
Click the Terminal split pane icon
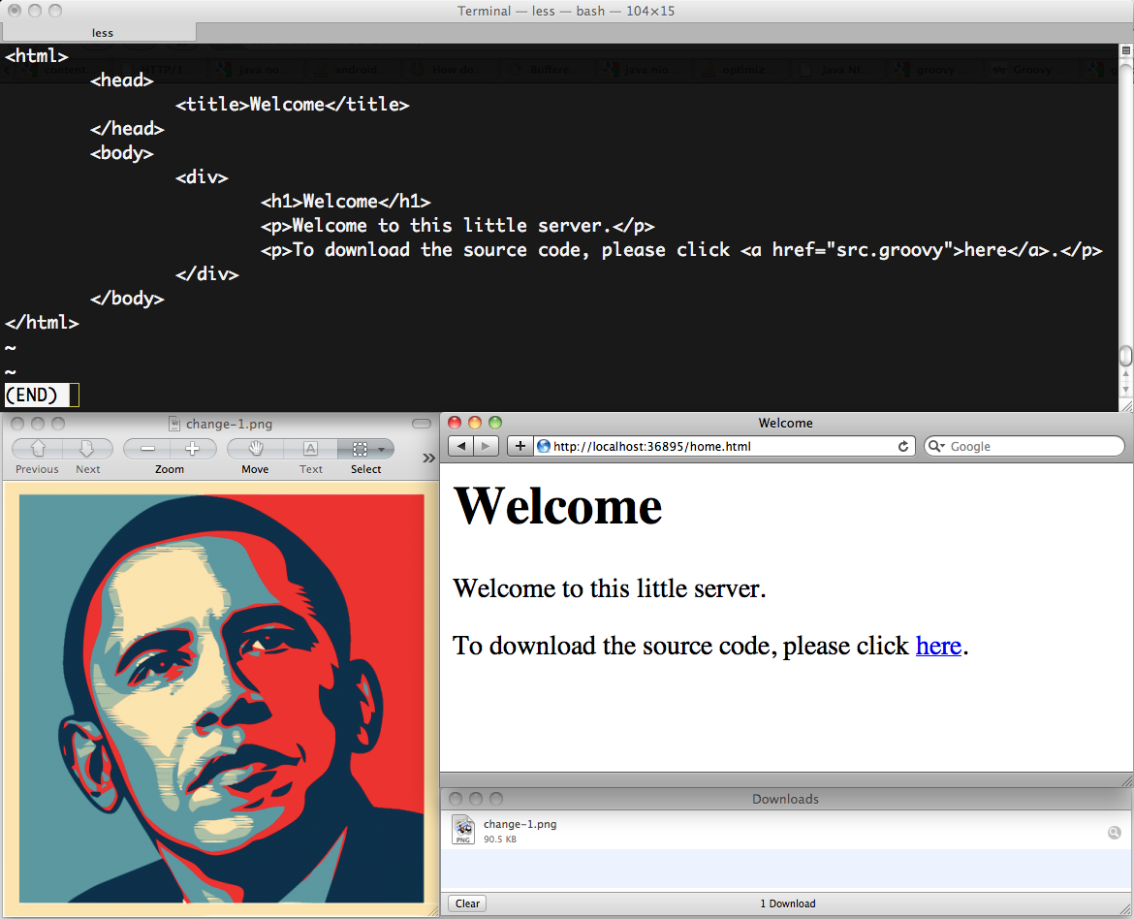pos(1126,50)
